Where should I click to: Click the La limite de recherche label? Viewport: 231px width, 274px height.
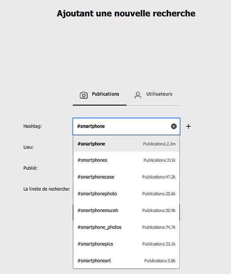point(47,189)
